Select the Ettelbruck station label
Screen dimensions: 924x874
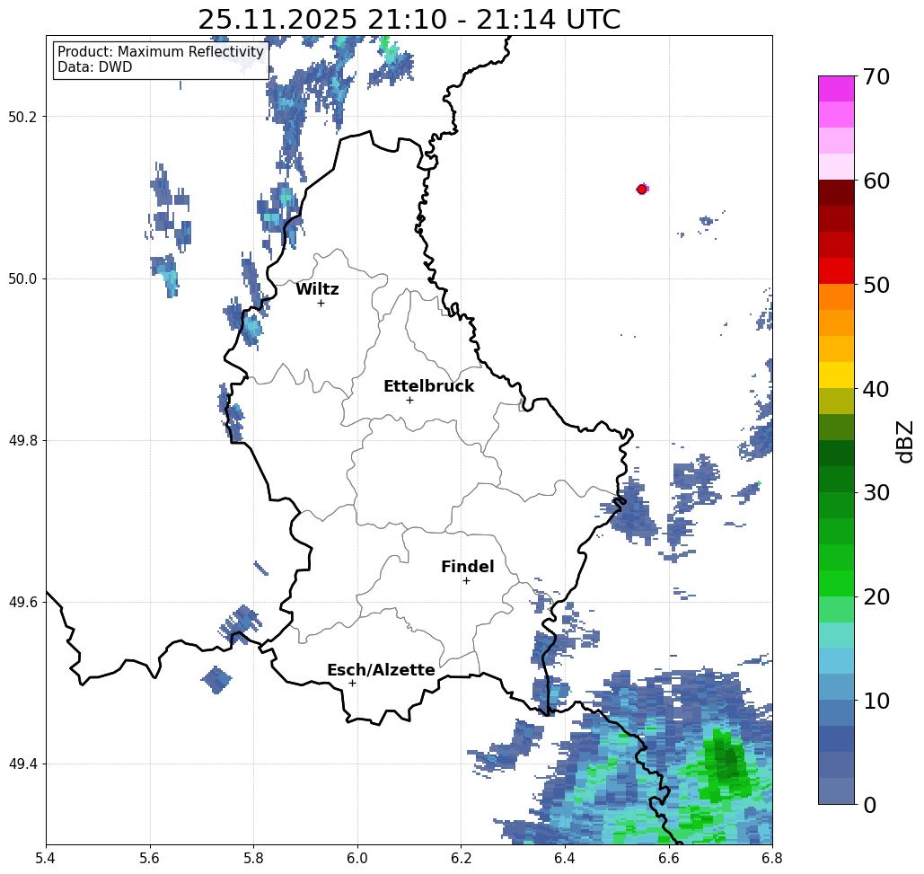pos(429,386)
